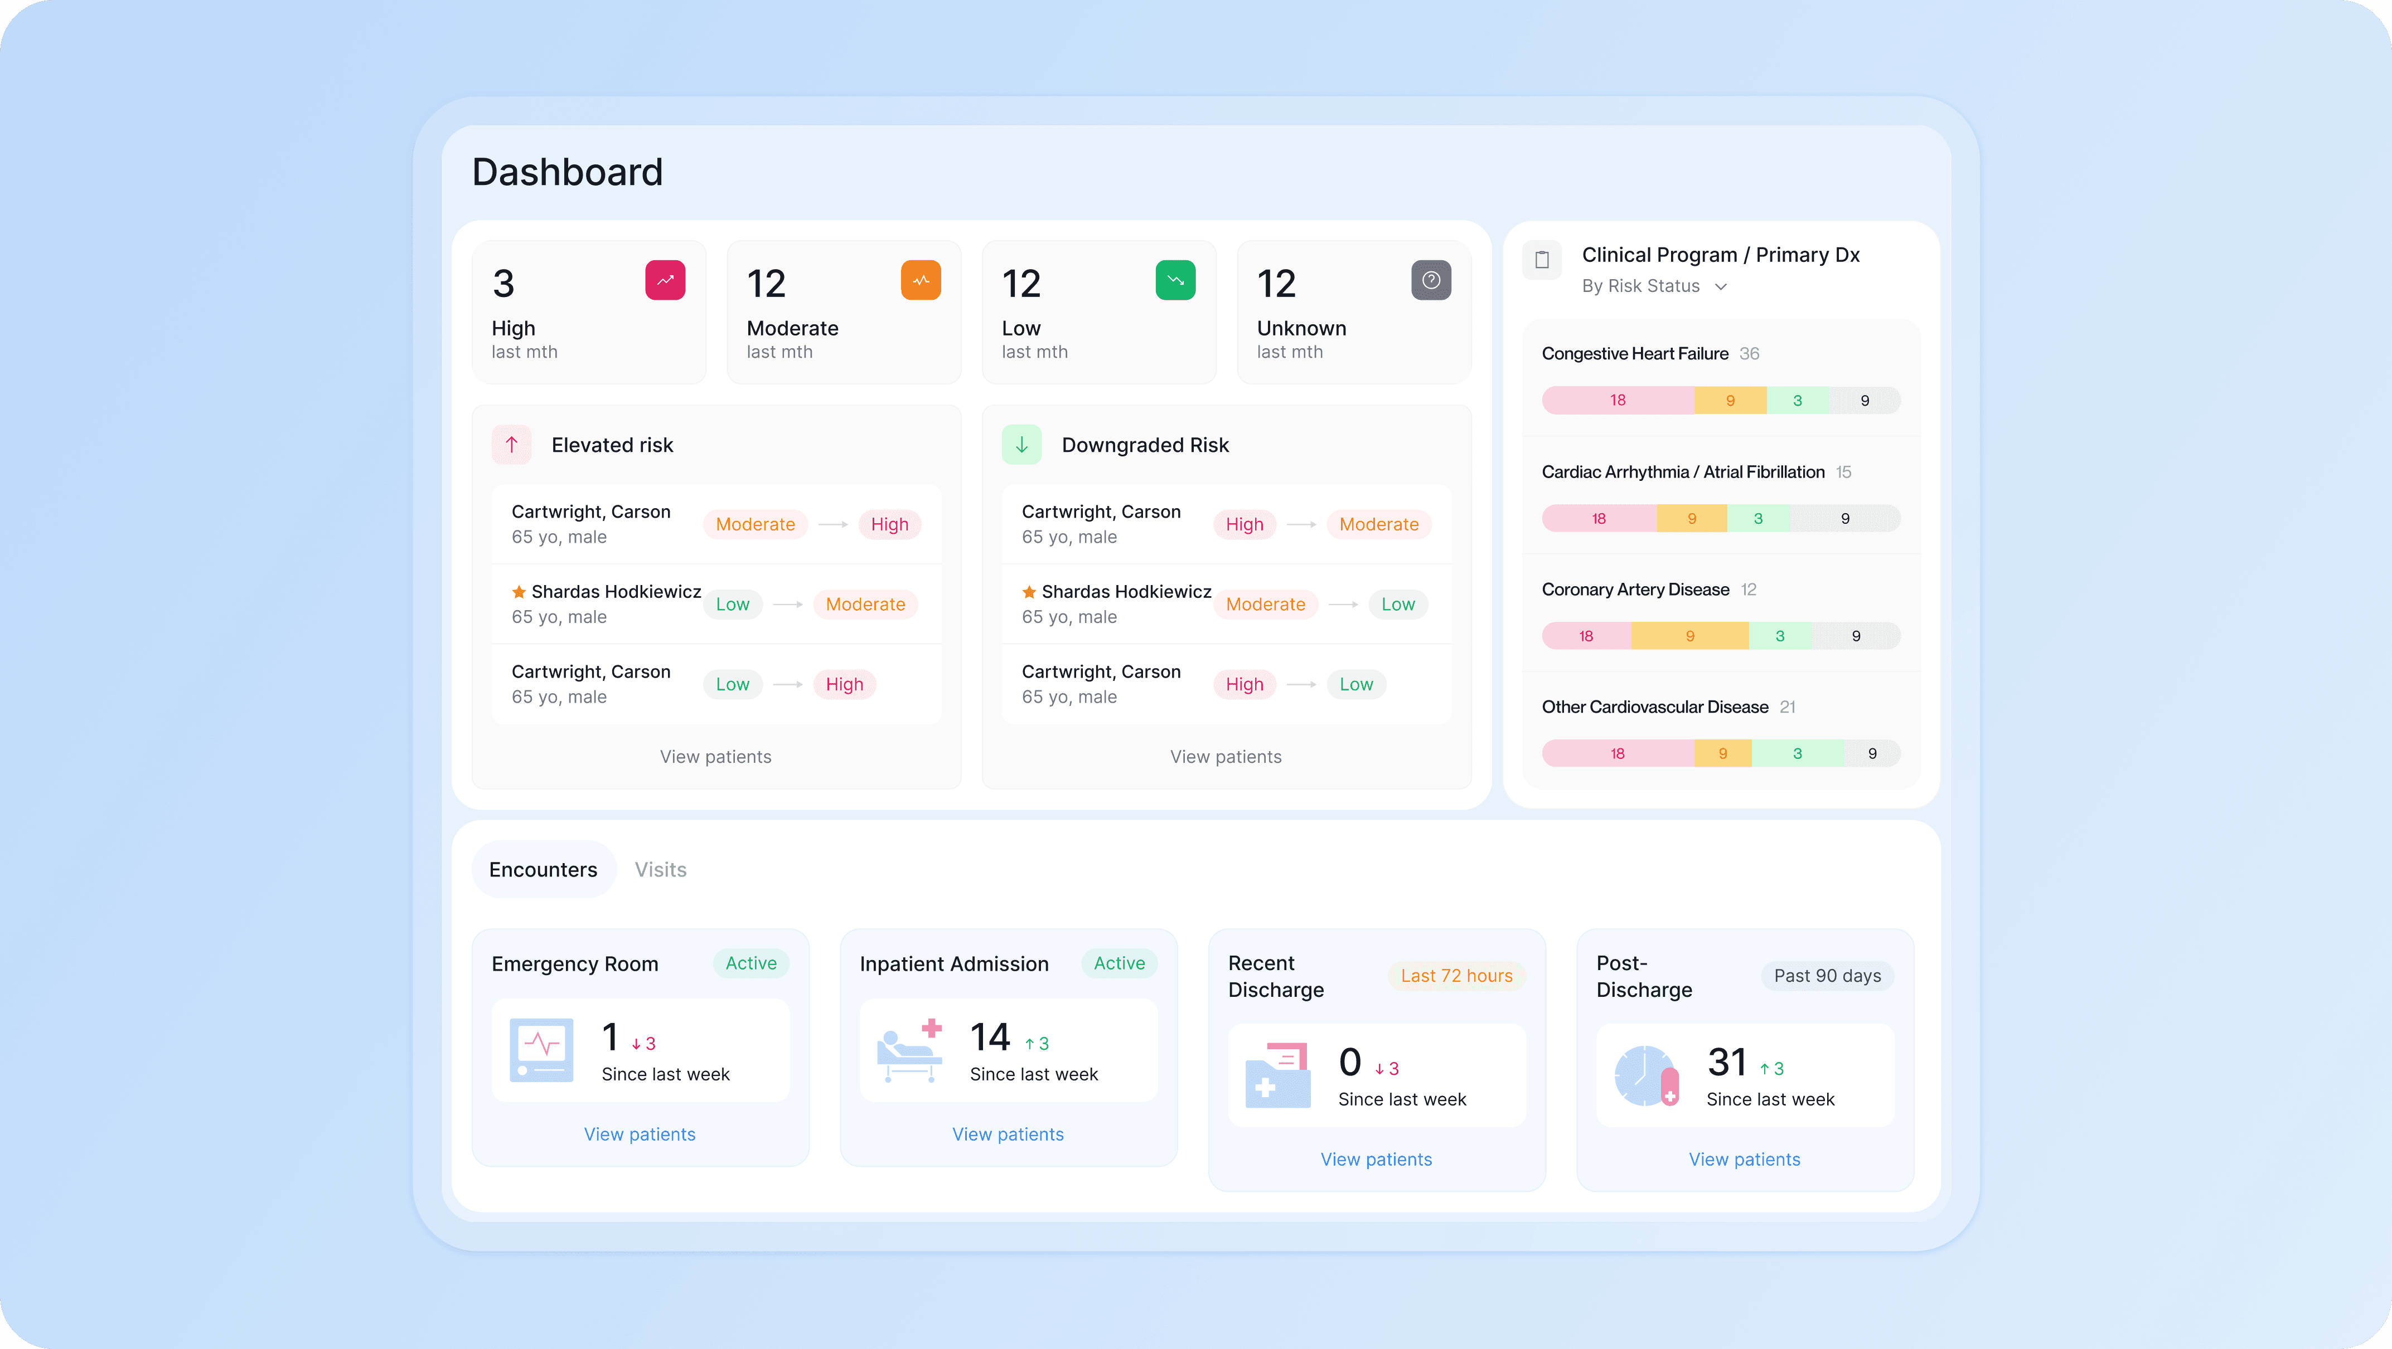The image size is (2392, 1349).
Task: Switch to the Visits tab
Action: click(x=660, y=869)
